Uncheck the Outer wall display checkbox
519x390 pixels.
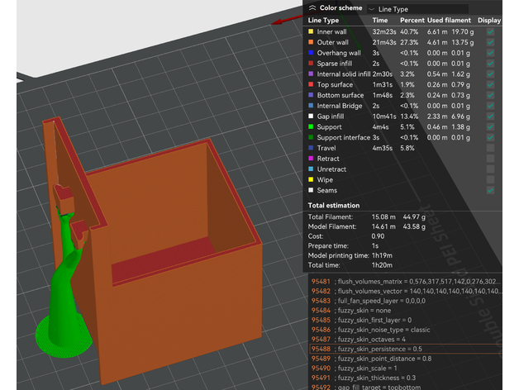tap(490, 42)
